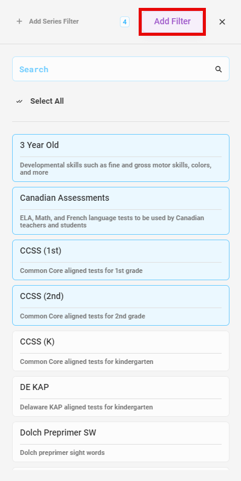Deselect the CCSS (2nd) filter card

tap(120, 305)
